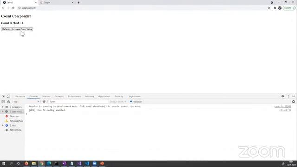Open Visual Studio Code from the taskbar

87,163
